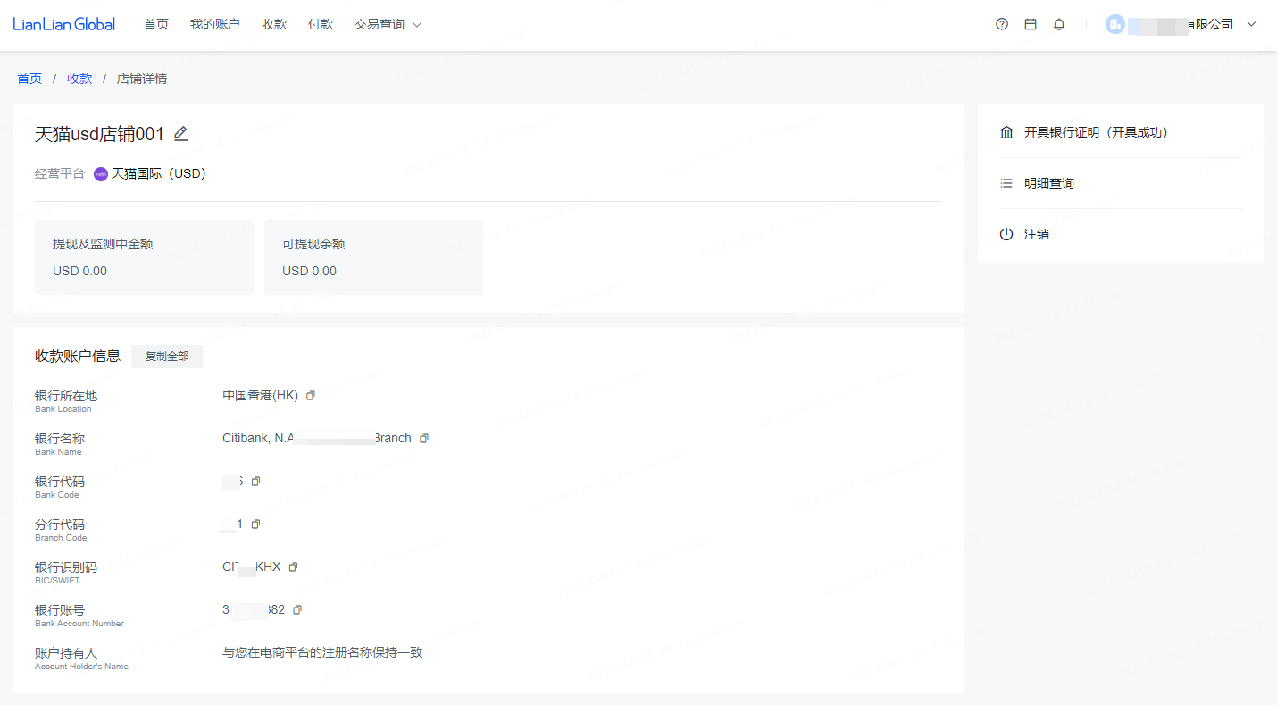
Task: Copy the bank code value
Action: tap(255, 481)
